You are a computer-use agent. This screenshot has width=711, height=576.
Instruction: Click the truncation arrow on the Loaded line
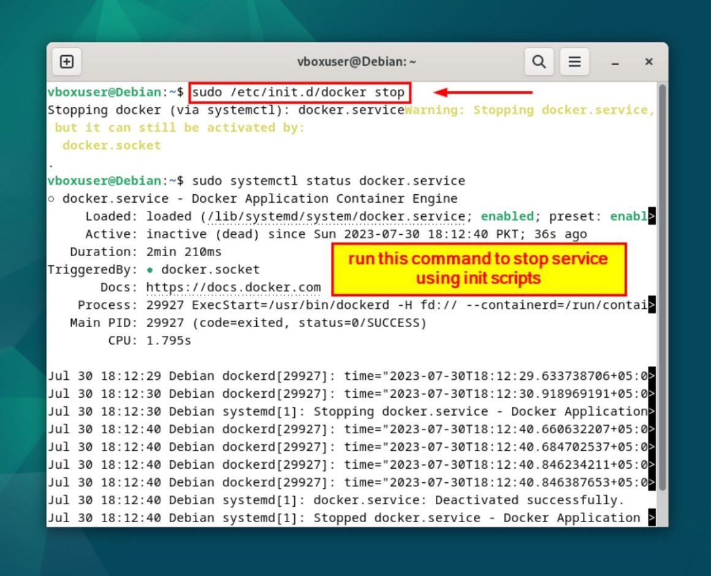pos(651,216)
